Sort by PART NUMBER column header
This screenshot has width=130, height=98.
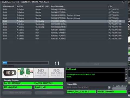pyautogui.click(x=57, y=7)
